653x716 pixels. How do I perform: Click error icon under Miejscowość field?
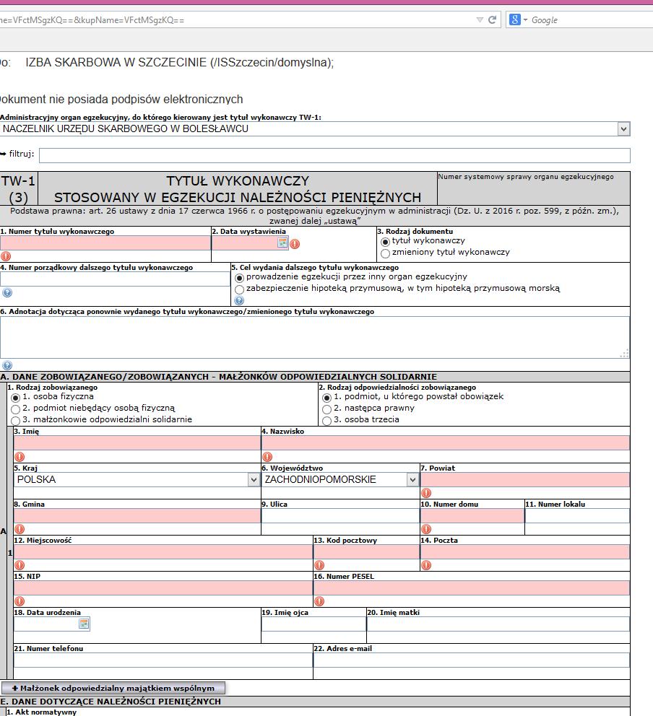pos(20,565)
